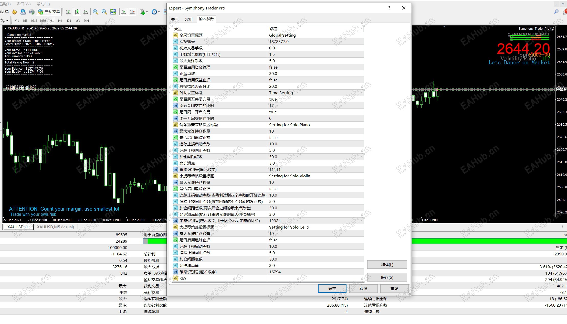Open the 窗口(W) menu
This screenshot has height=324, width=567.
click(23, 4)
